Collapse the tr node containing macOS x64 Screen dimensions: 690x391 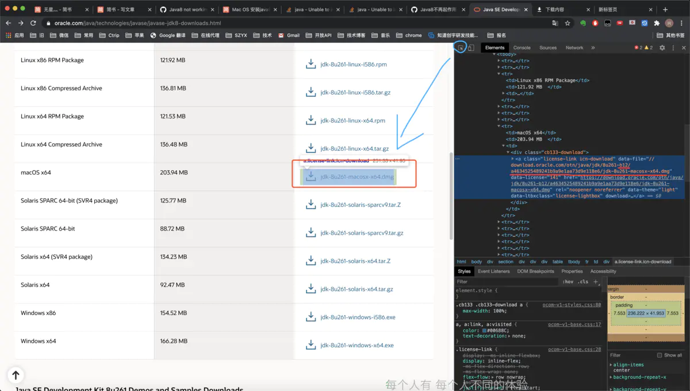[x=499, y=126]
